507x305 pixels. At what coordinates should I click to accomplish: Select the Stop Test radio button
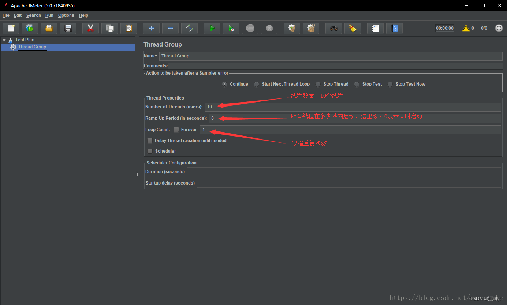(x=357, y=84)
